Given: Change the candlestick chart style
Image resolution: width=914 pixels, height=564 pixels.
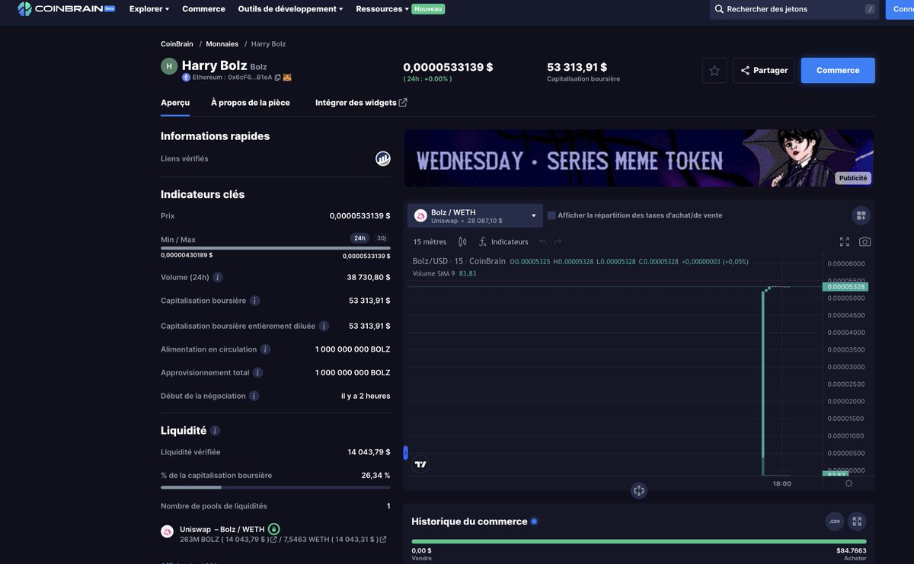Looking at the screenshot, I should [x=462, y=242].
